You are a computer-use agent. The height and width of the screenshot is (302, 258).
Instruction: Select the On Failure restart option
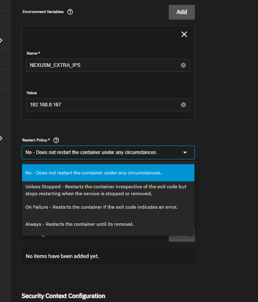108,207
